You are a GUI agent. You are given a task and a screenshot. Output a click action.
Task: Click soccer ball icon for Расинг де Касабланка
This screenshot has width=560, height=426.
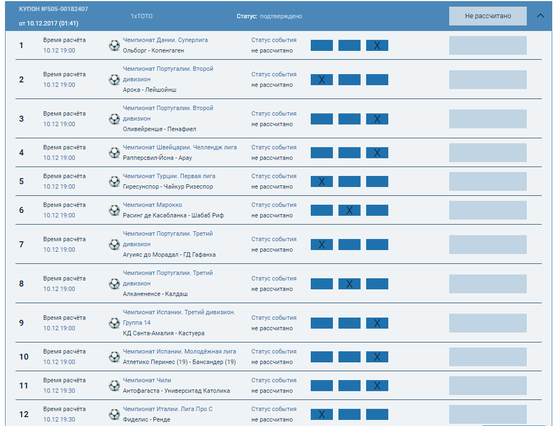click(114, 210)
